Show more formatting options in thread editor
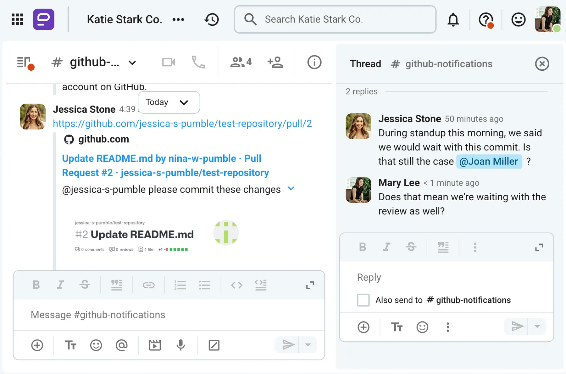Screen dimensions: 566x374 coord(475,247)
